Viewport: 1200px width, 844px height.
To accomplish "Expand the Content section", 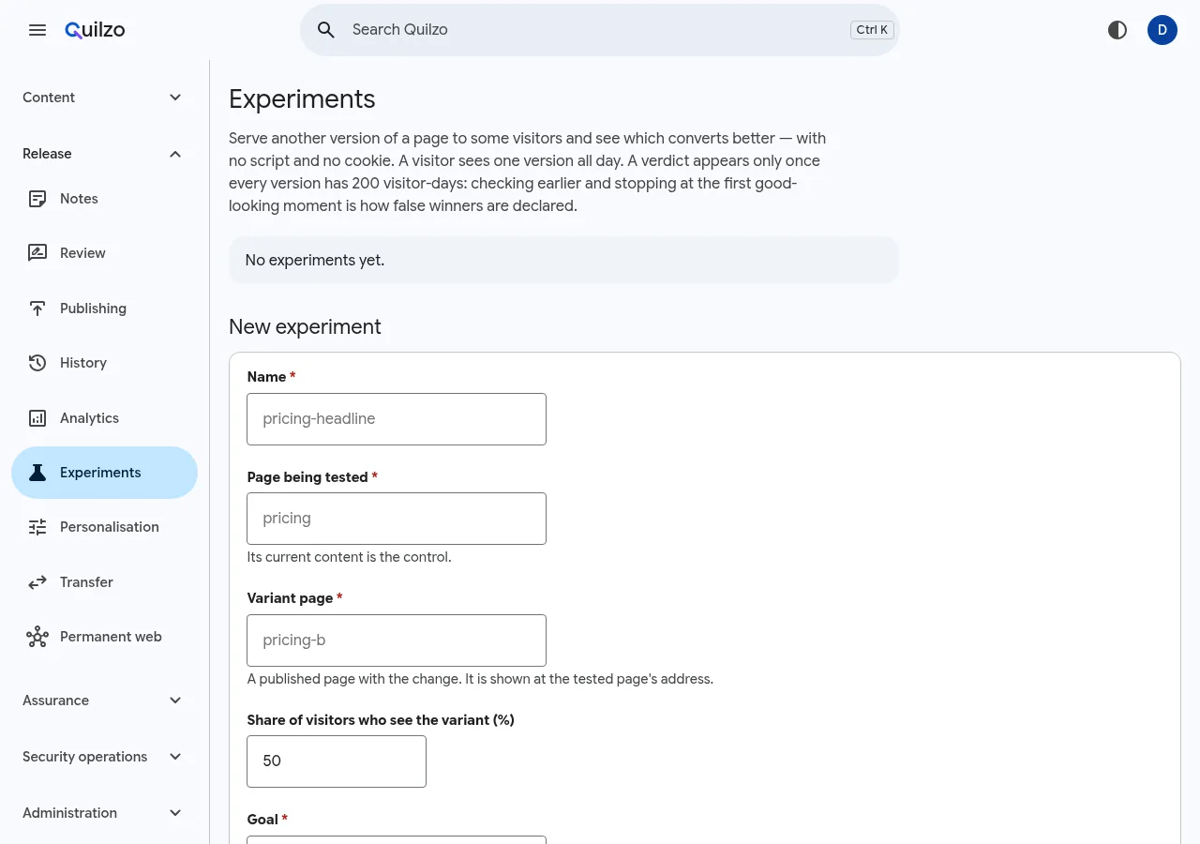I will coord(104,98).
